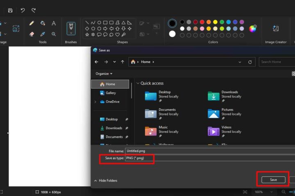Select Music folder in Quick access
The image size is (295, 196).
(x=161, y=131)
